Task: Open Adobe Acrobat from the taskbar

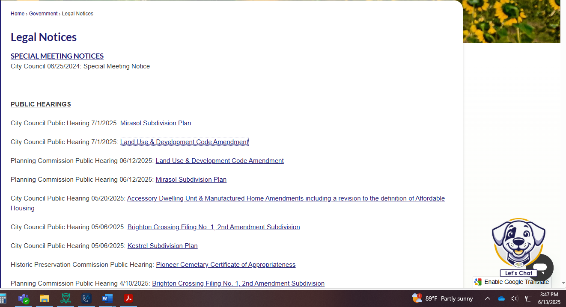Action: point(128,298)
